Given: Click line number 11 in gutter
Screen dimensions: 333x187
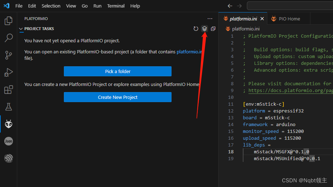Looking at the screenshot, I should pos(231,104).
